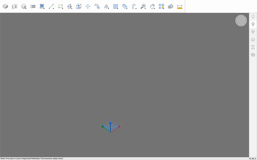The height and width of the screenshot is (160, 257).
Task: Activate the Line drawing tool
Action: (x=51, y=6)
